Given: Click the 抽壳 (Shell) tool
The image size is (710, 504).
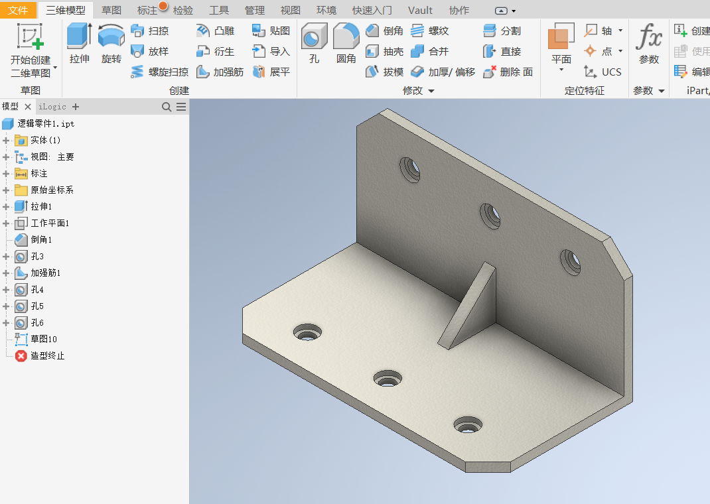Looking at the screenshot, I should 384,52.
